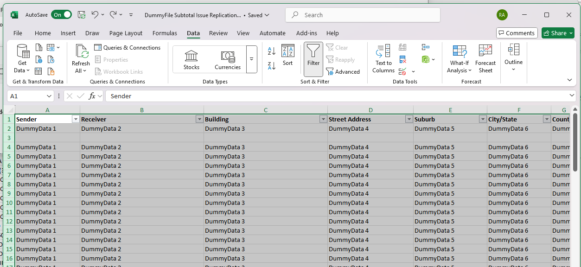
Task: Click the Flash Fill icon
Action: [402, 47]
